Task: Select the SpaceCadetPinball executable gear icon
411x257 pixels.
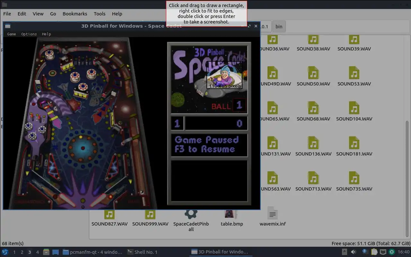Action: 191,214
